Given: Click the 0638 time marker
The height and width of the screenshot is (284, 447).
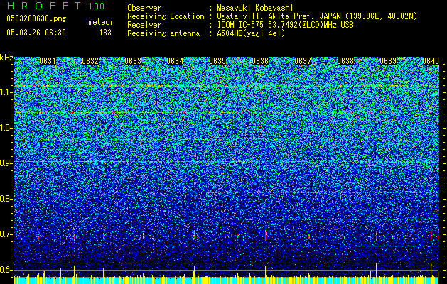Looking at the screenshot, I should (345, 61).
